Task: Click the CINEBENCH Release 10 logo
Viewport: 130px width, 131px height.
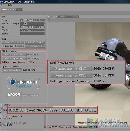Action: click(23, 83)
